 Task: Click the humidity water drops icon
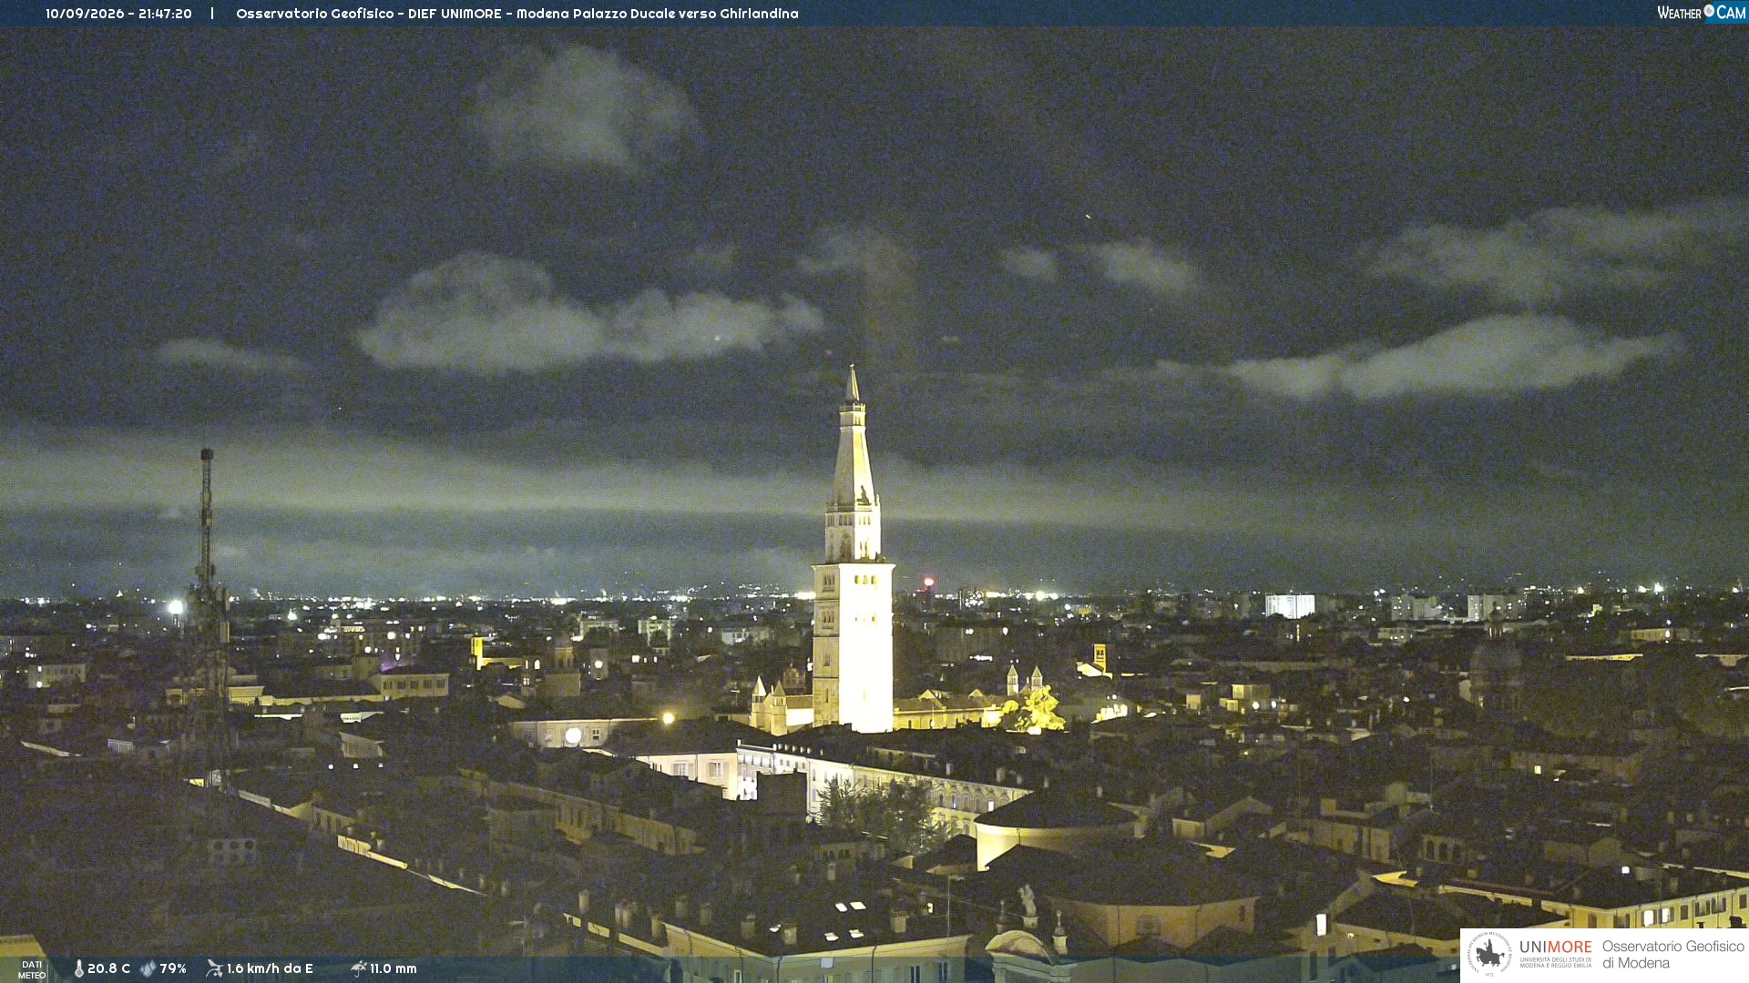[148, 968]
